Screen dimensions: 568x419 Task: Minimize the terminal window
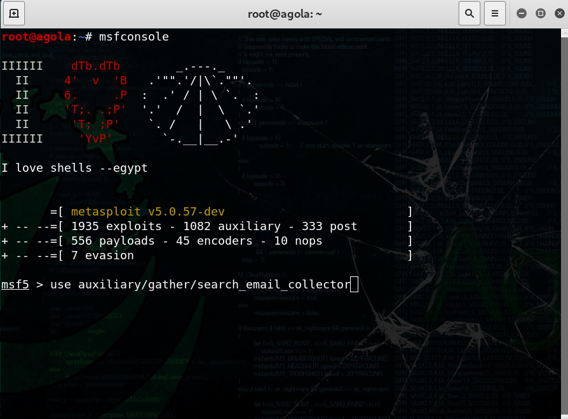point(522,14)
